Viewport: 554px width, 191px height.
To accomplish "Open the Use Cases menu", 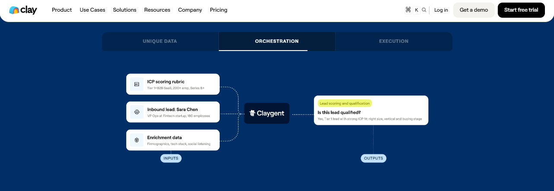I will (93, 10).
